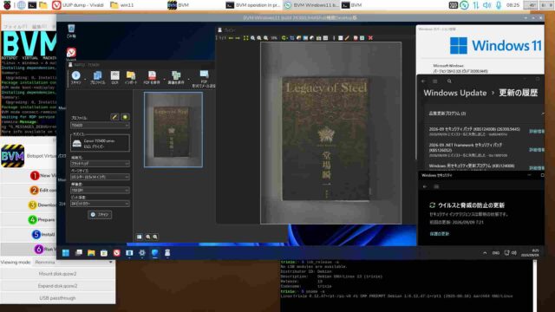The image size is (555, 312).
Task: Click the red X delete icon in preview toolbar
Action: tap(370, 38)
